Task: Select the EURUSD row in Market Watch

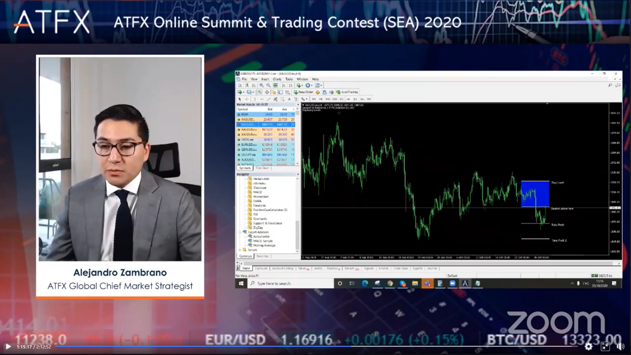Action: pos(266,145)
